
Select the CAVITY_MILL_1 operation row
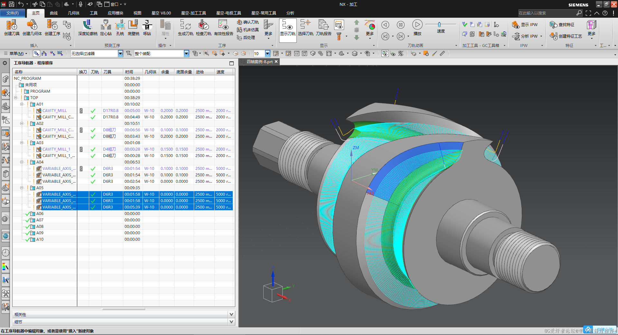coord(123,149)
